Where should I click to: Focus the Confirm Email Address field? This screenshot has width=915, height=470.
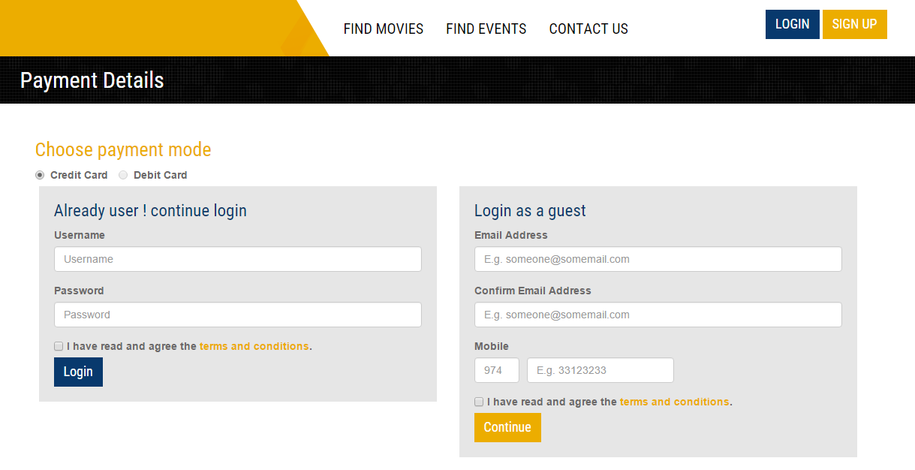click(658, 315)
